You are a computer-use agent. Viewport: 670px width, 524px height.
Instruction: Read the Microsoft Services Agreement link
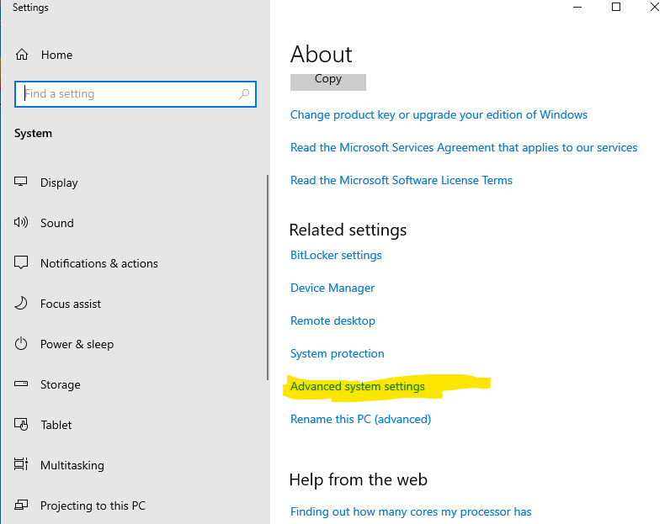[x=464, y=148]
